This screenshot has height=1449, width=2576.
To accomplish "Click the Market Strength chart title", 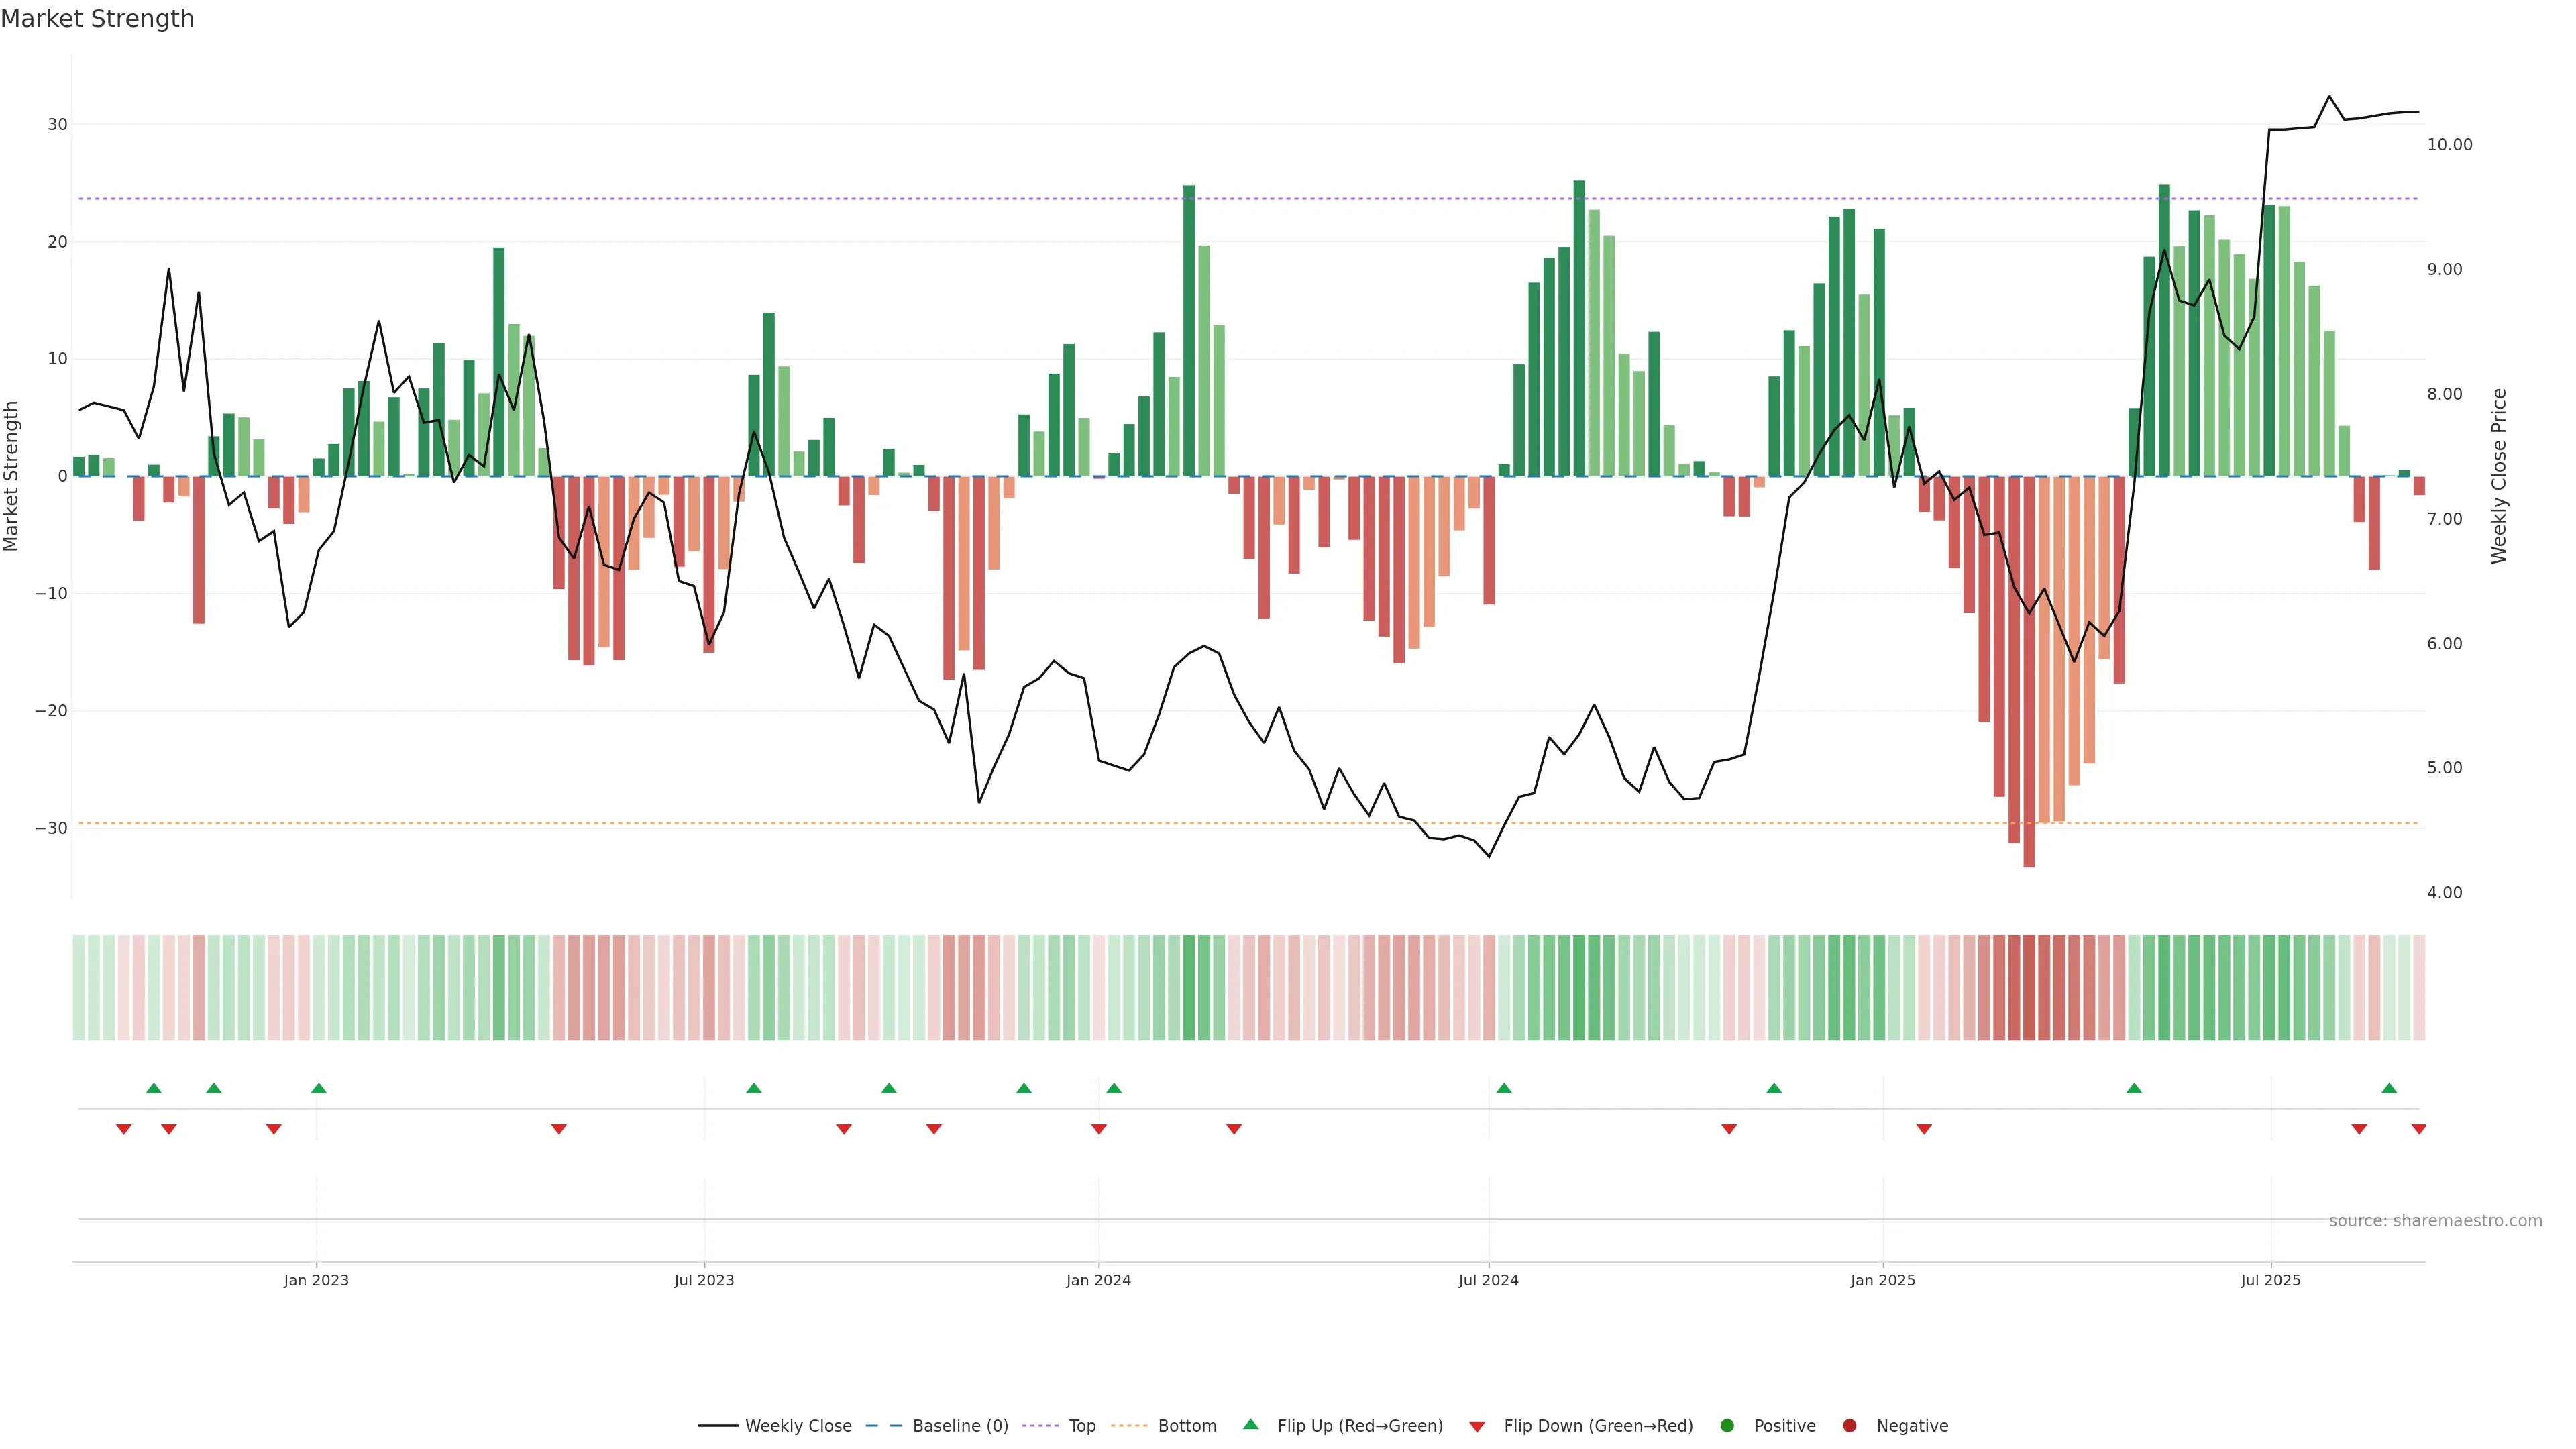I will click(97, 19).
